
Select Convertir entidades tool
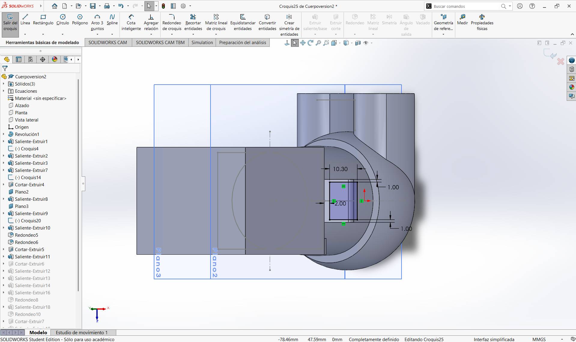(x=267, y=22)
